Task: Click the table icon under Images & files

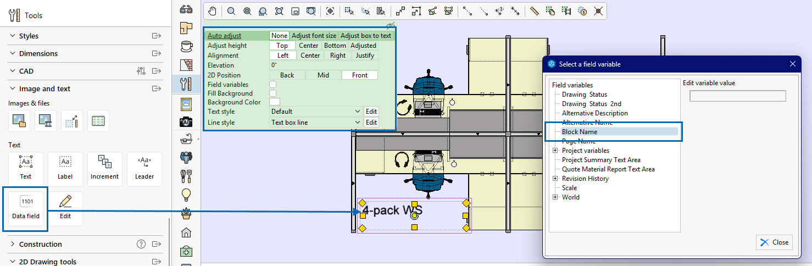Action: (x=98, y=121)
